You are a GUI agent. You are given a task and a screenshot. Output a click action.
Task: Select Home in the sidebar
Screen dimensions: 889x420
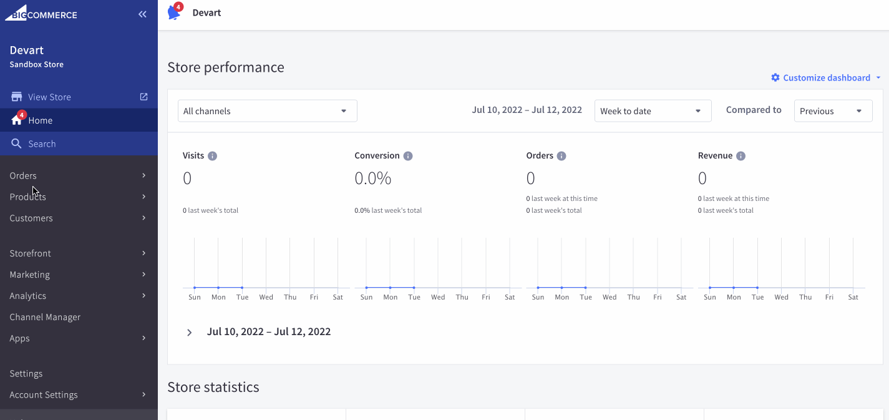pyautogui.click(x=41, y=120)
